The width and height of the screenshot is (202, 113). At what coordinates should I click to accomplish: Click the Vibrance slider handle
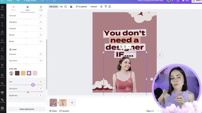click(26, 57)
